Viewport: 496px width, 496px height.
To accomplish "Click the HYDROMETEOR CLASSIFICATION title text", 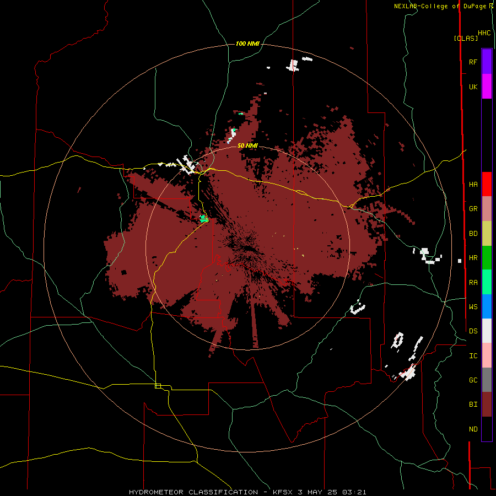I will [x=193, y=492].
